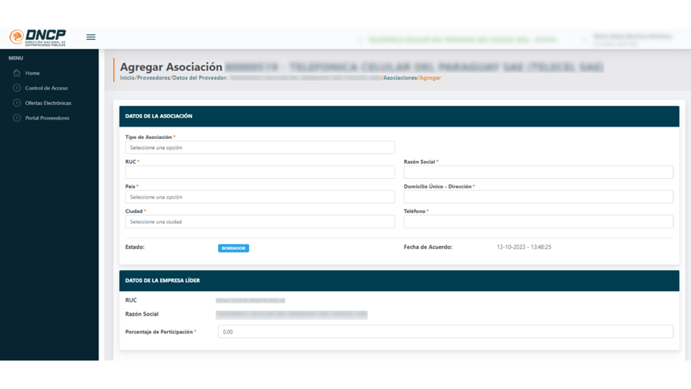Viewport: 691px width, 389px height.
Task: Click the MENU heading in sidebar
Action: [x=16, y=59]
